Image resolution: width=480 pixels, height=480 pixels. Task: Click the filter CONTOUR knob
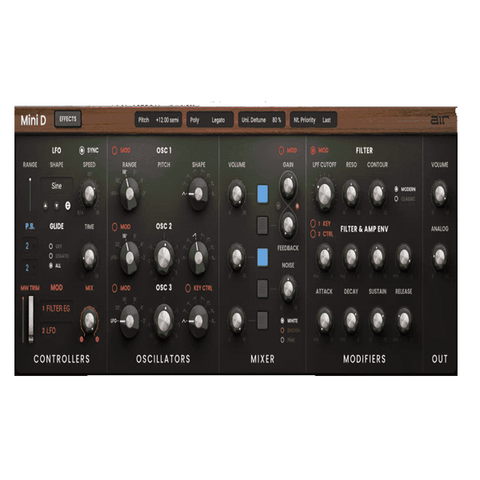point(378,194)
